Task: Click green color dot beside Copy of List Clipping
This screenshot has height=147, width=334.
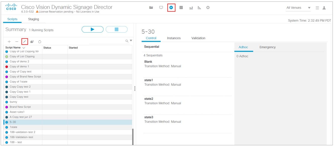Action: [x=7, y=57]
